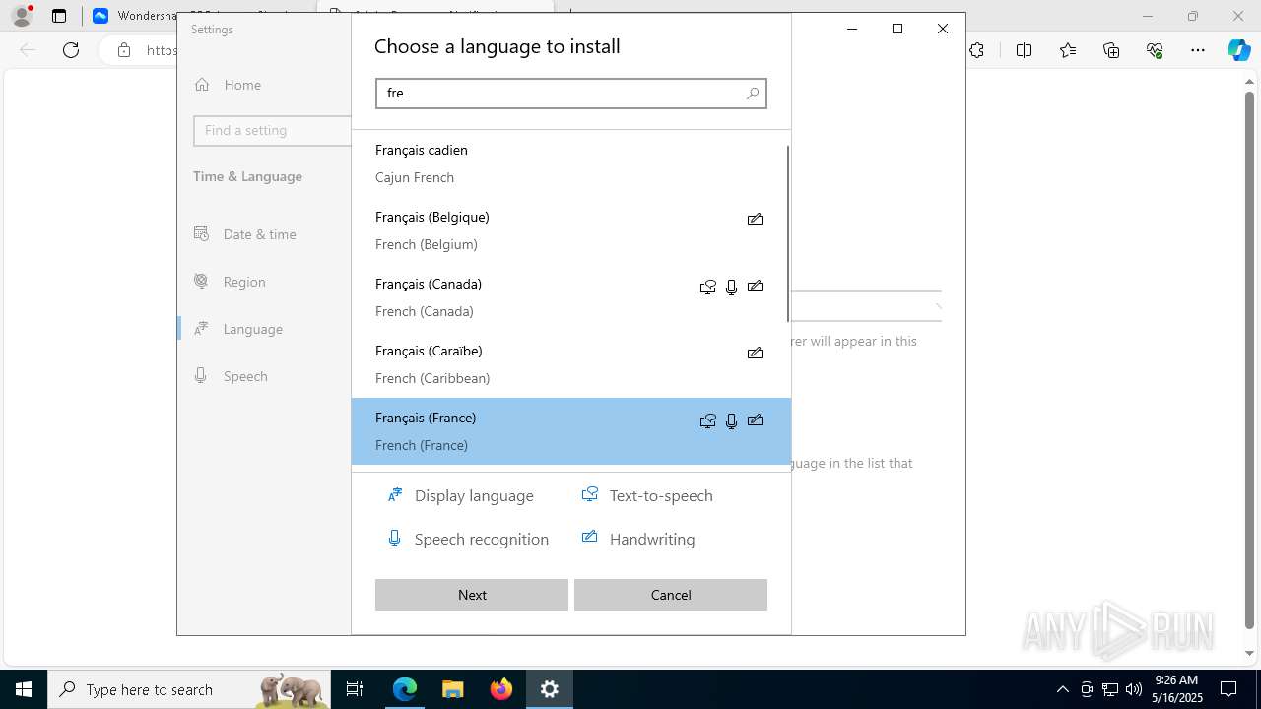Click Speech recognition legend icon
Screen dimensions: 1261x709
[x=395, y=538]
